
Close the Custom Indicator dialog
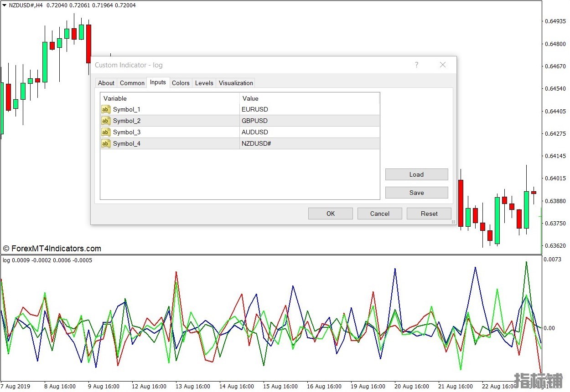click(x=442, y=65)
